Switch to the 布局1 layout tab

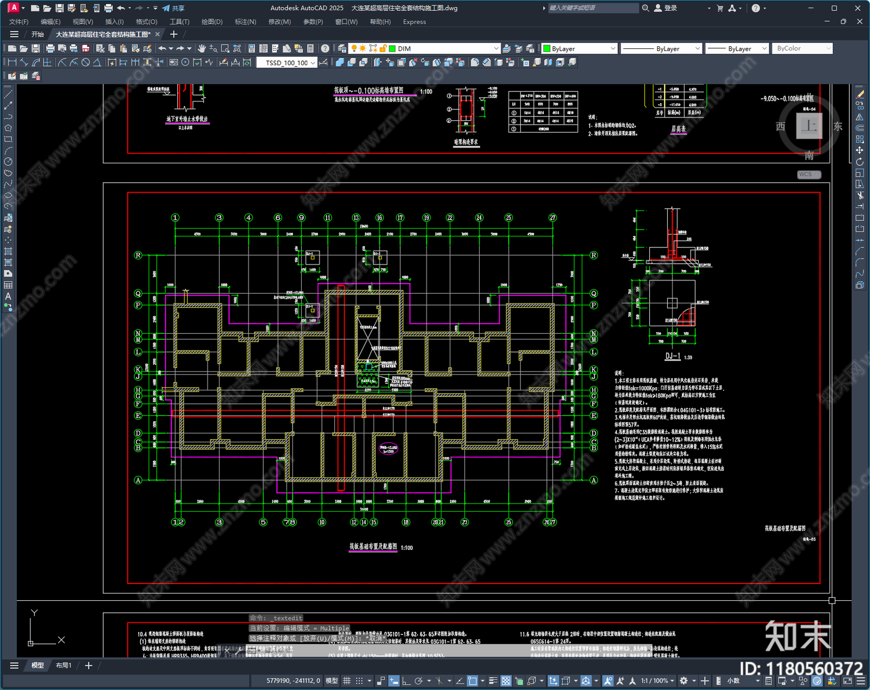64,666
